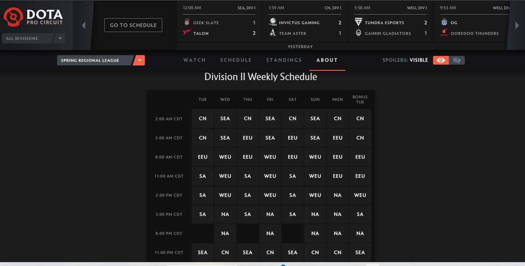Enable spoilers visible eye toggle
525x266 pixels.
tap(441, 60)
